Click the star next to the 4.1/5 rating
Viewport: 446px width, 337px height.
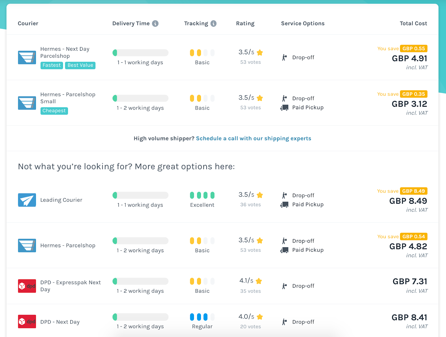click(259, 281)
